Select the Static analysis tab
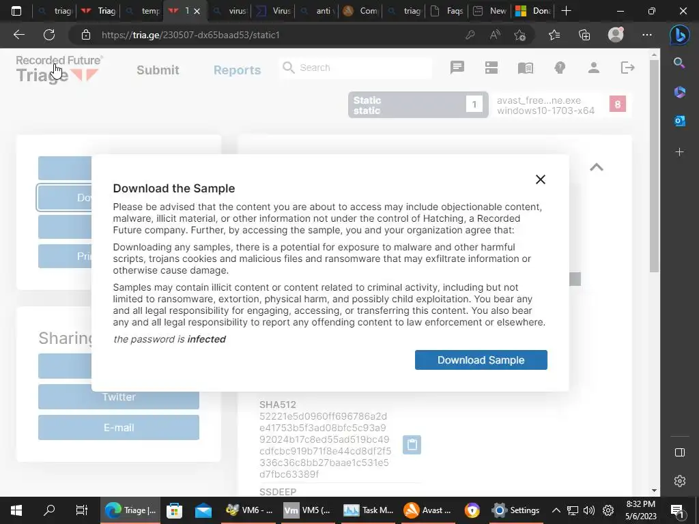Image resolution: width=699 pixels, height=524 pixels. (418, 105)
